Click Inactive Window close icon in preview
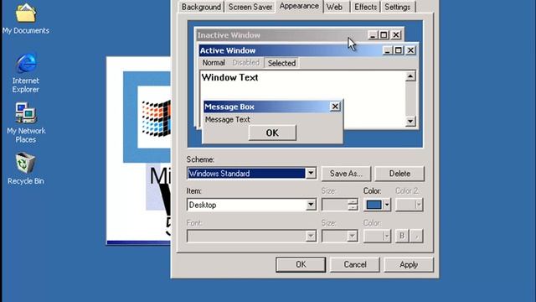The image size is (536, 302). coord(396,35)
